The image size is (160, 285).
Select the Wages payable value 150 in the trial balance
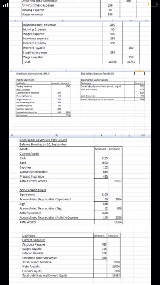[131, 57]
